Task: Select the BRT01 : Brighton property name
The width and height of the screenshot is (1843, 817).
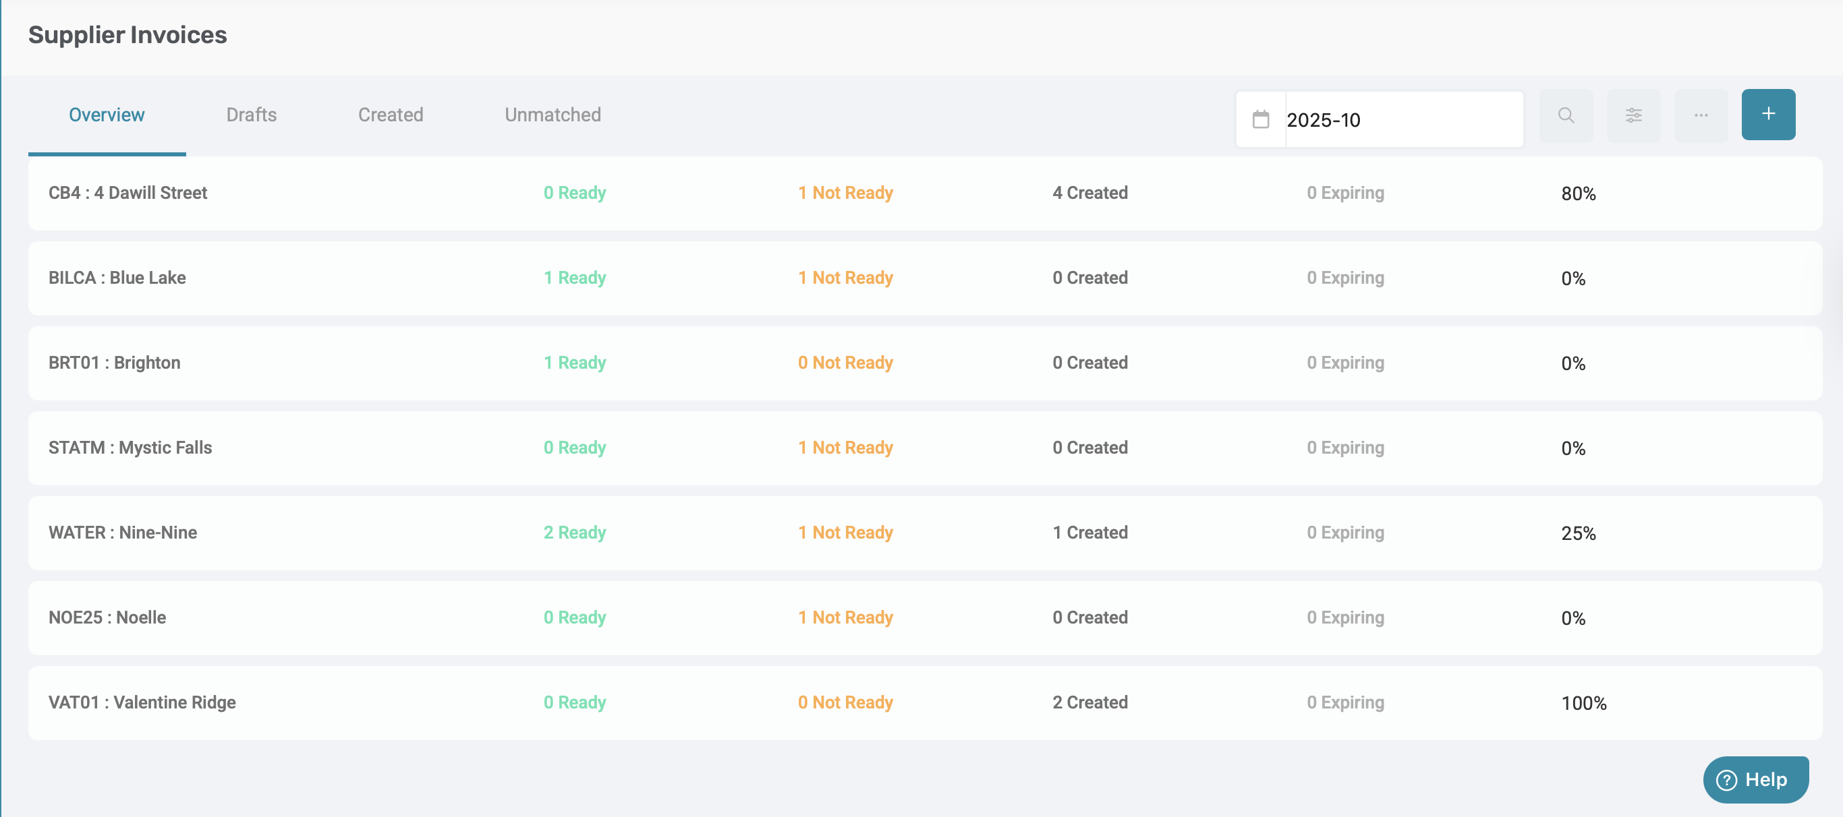Action: coord(115,363)
